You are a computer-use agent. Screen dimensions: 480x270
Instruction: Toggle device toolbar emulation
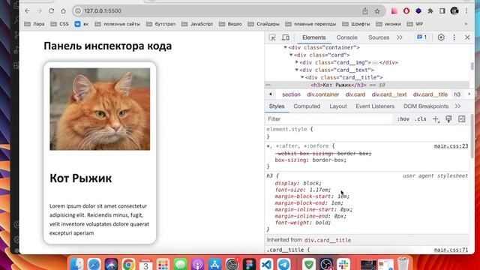pyautogui.click(x=285, y=37)
